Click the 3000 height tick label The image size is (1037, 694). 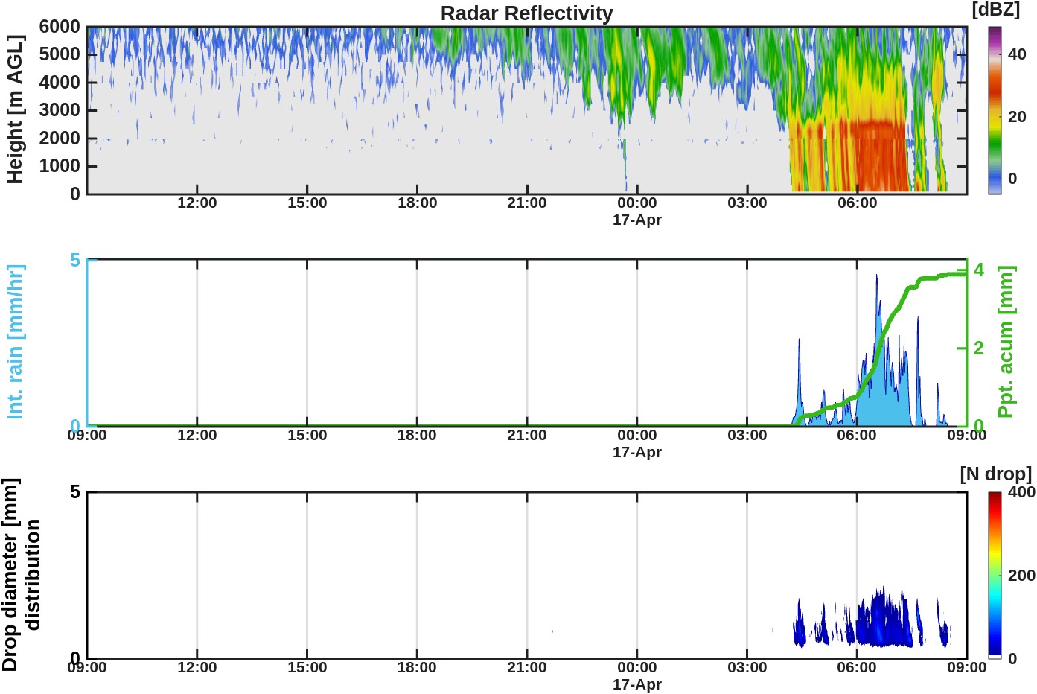[x=60, y=110]
